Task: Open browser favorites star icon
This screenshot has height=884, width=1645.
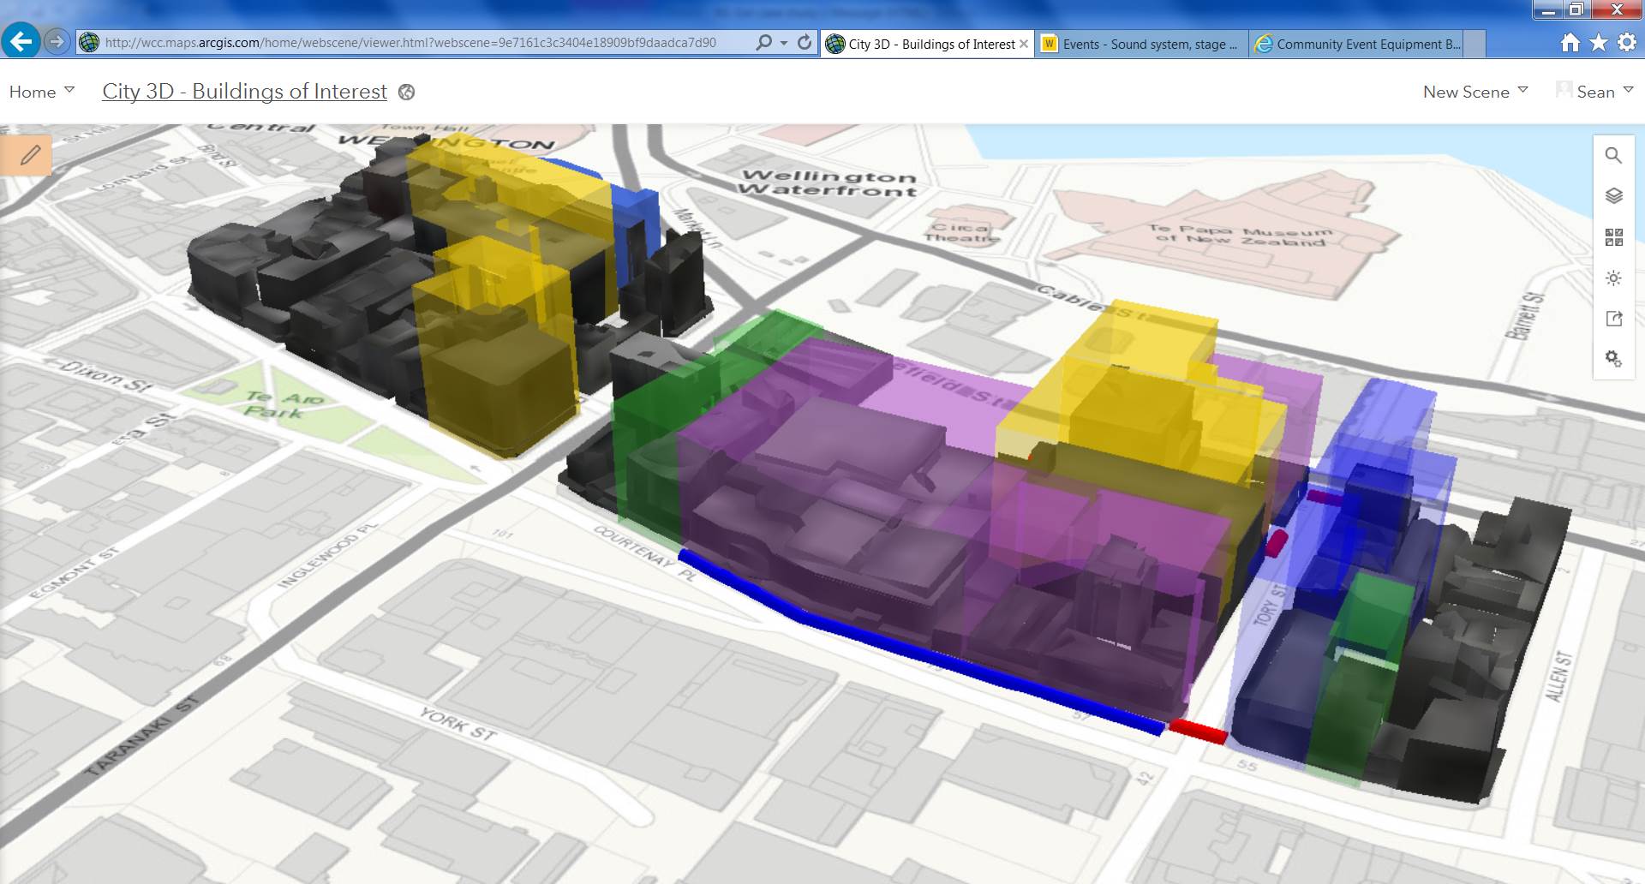Action: [x=1599, y=42]
